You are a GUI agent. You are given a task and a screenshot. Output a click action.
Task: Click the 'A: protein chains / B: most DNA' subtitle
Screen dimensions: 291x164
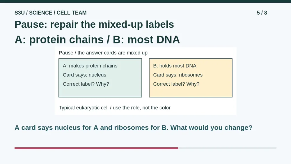pyautogui.click(x=97, y=40)
